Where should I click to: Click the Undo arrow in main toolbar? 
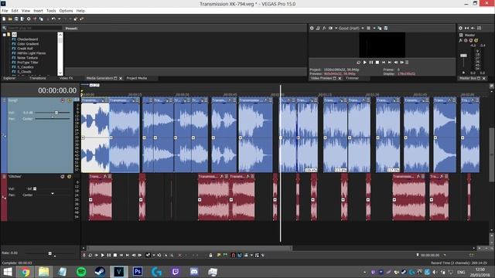[x=53, y=19]
